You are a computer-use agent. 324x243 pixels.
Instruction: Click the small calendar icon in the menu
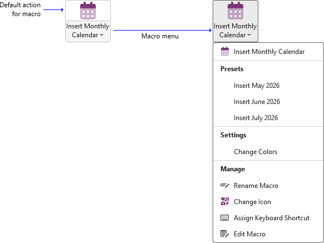[225, 51]
